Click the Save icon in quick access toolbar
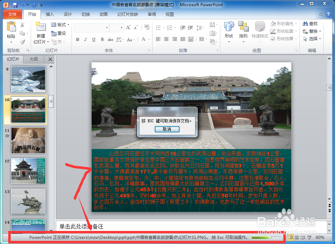The width and height of the screenshot is (335, 244). tap(15, 5)
